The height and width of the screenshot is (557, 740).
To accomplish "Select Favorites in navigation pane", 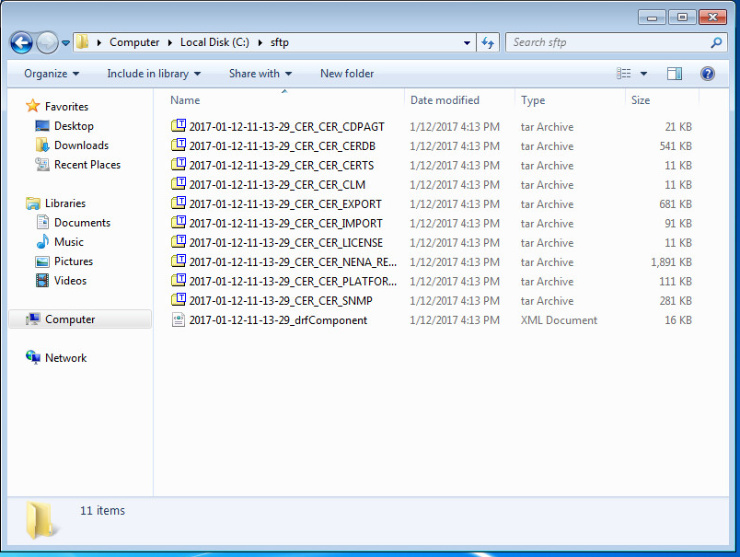I will point(66,107).
